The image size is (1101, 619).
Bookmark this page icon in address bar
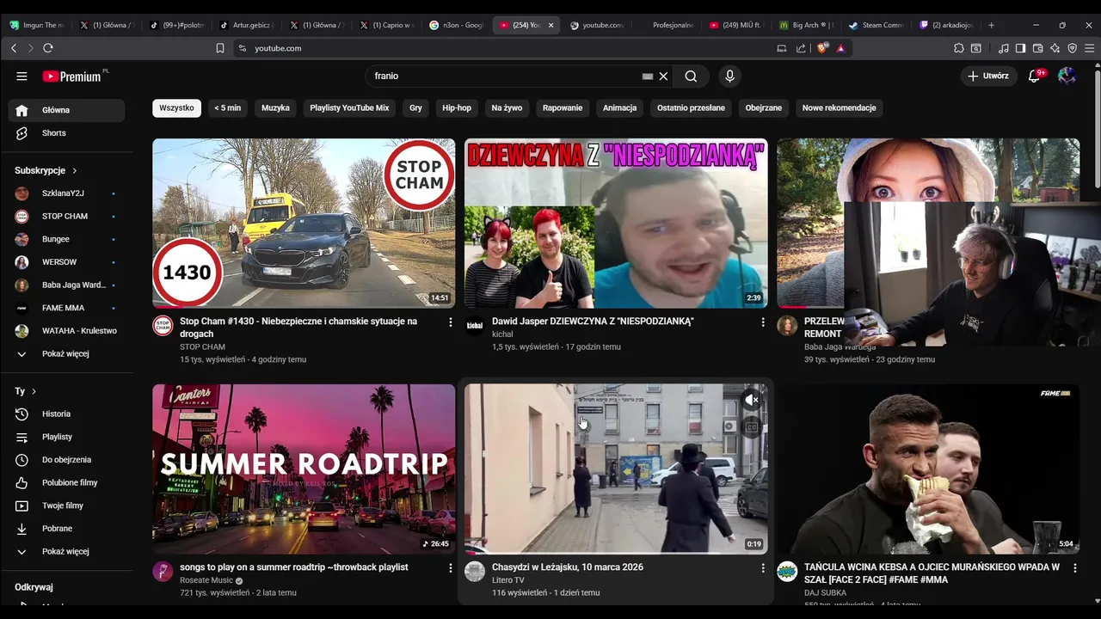click(220, 48)
